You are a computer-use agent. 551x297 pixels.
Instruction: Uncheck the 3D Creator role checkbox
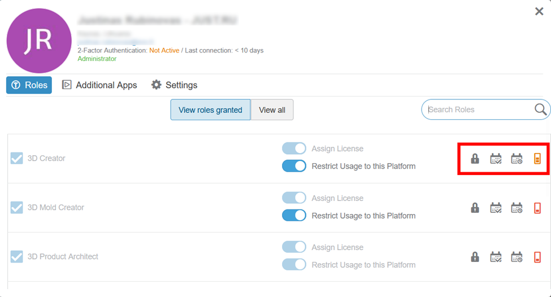[x=16, y=158]
